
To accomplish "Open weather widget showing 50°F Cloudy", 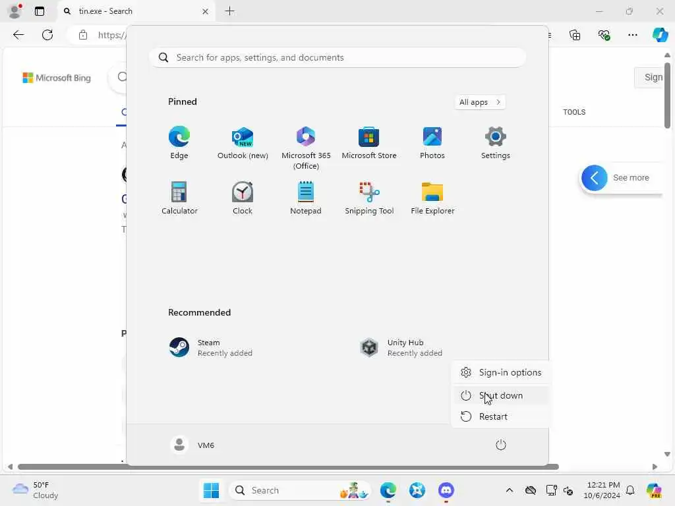I will click(36, 490).
